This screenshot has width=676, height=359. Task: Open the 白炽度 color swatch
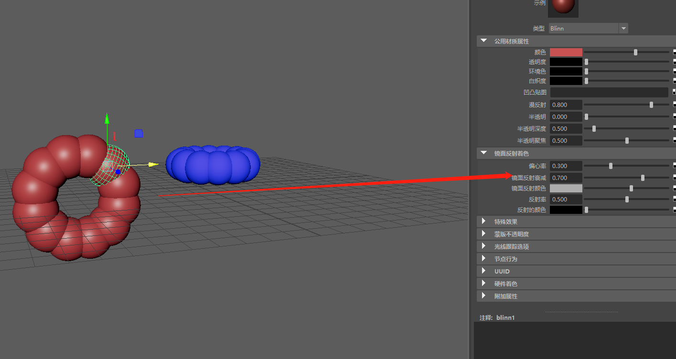[566, 81]
